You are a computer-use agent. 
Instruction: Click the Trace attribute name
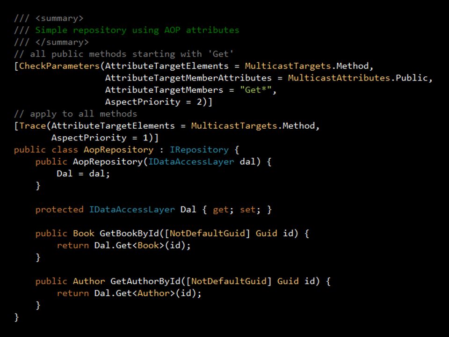[32, 126]
